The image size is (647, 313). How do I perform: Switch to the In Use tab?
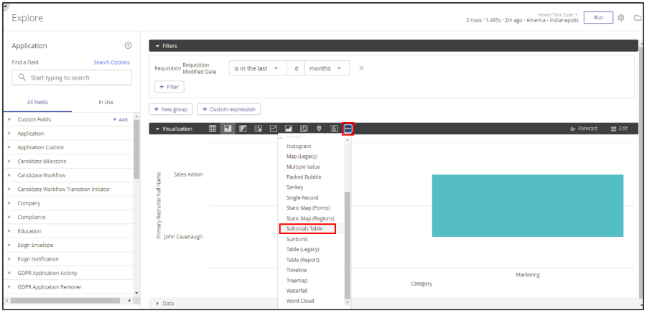106,102
